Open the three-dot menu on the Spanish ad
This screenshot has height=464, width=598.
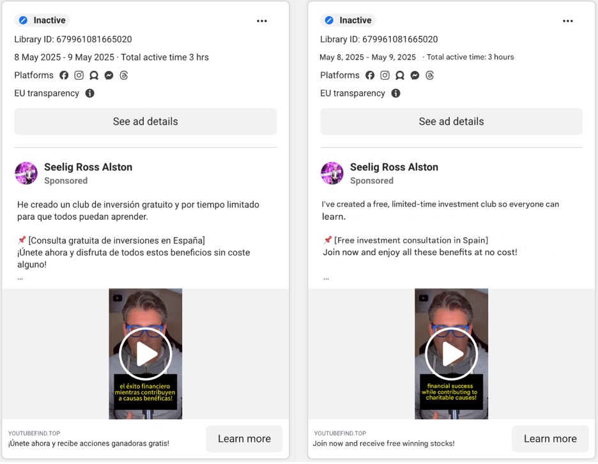click(x=262, y=21)
